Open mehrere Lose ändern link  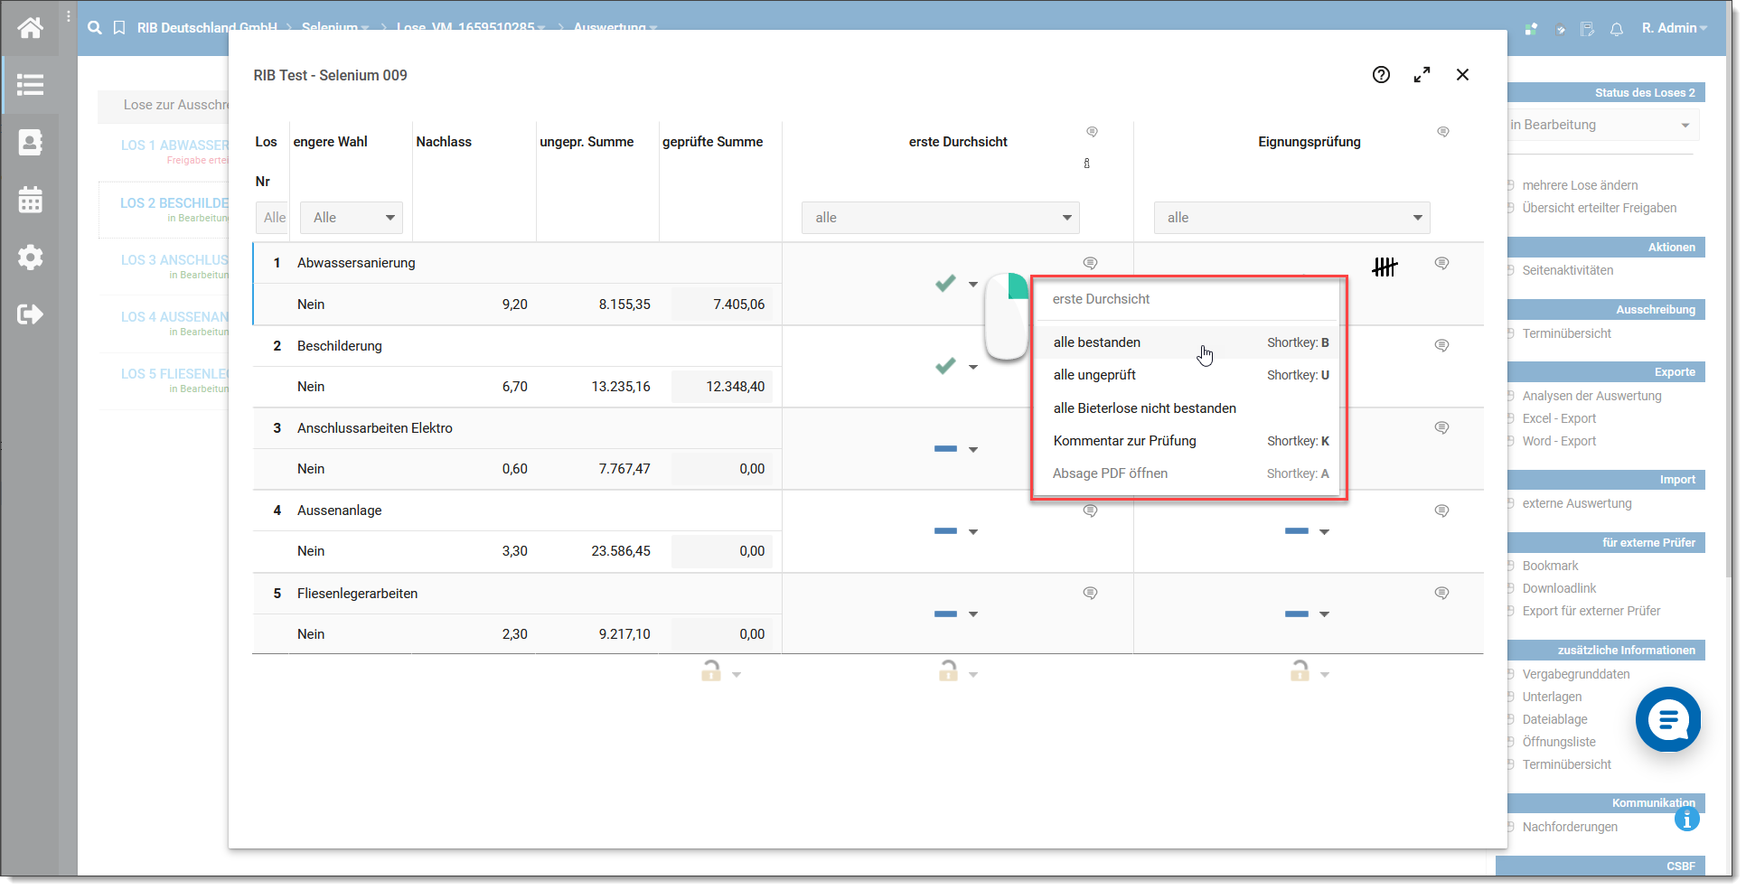(1580, 185)
